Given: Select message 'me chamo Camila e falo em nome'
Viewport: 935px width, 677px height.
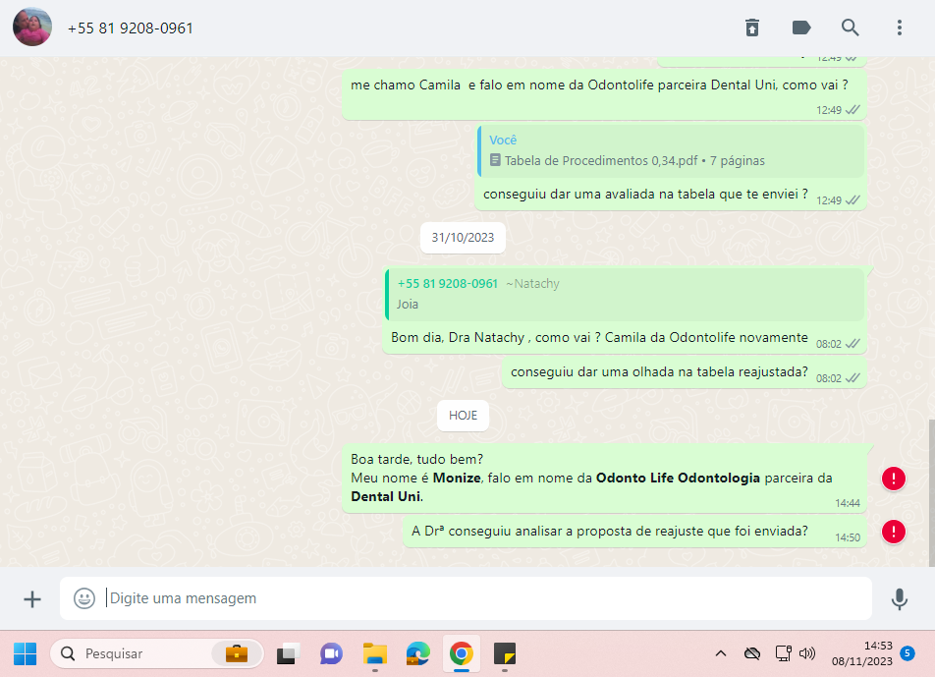Looking at the screenshot, I should (604, 94).
